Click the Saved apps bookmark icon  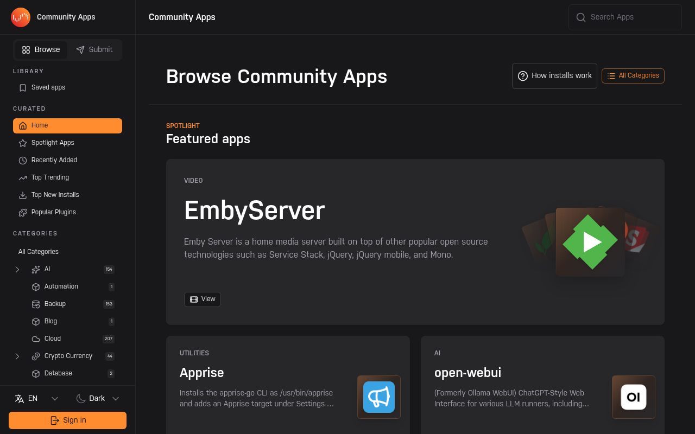pos(23,88)
